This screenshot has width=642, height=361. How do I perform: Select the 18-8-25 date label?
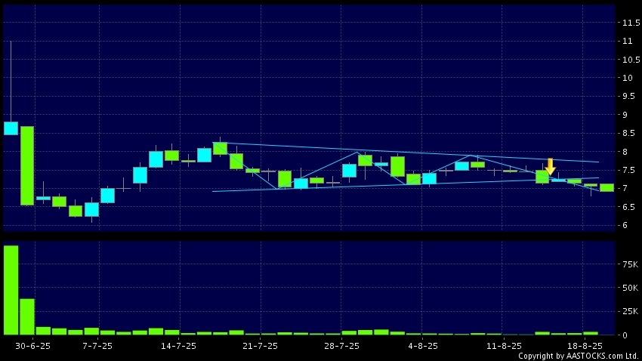click(585, 346)
